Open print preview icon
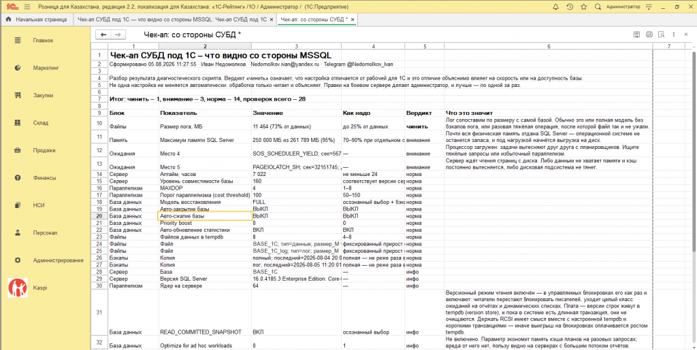This screenshot has height=350, width=697. (x=662, y=35)
